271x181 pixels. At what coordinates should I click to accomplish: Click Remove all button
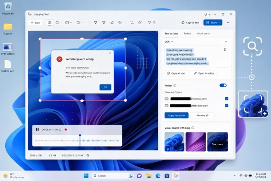pyautogui.click(x=202, y=115)
